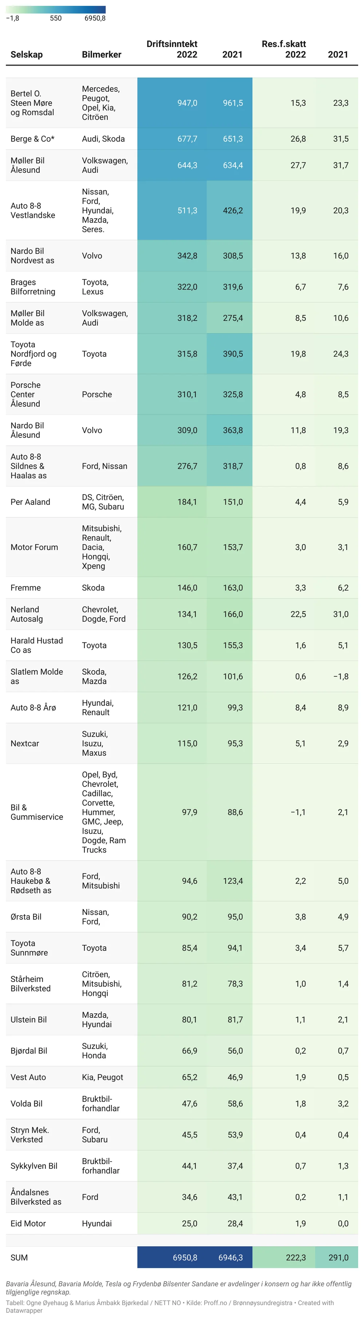Click the Bilmerker column header
This screenshot has height=1320, width=364.
coord(101,54)
